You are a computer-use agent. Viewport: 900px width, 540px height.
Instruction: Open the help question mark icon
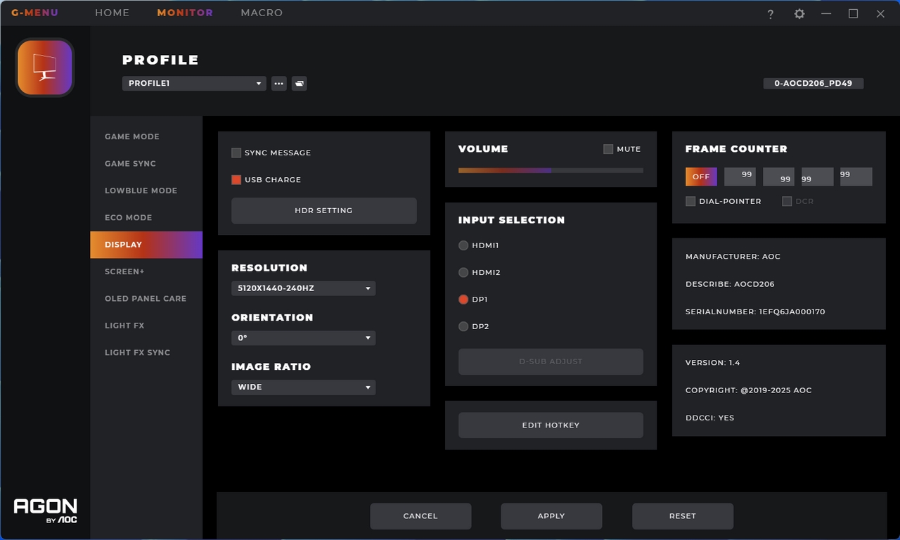point(771,14)
